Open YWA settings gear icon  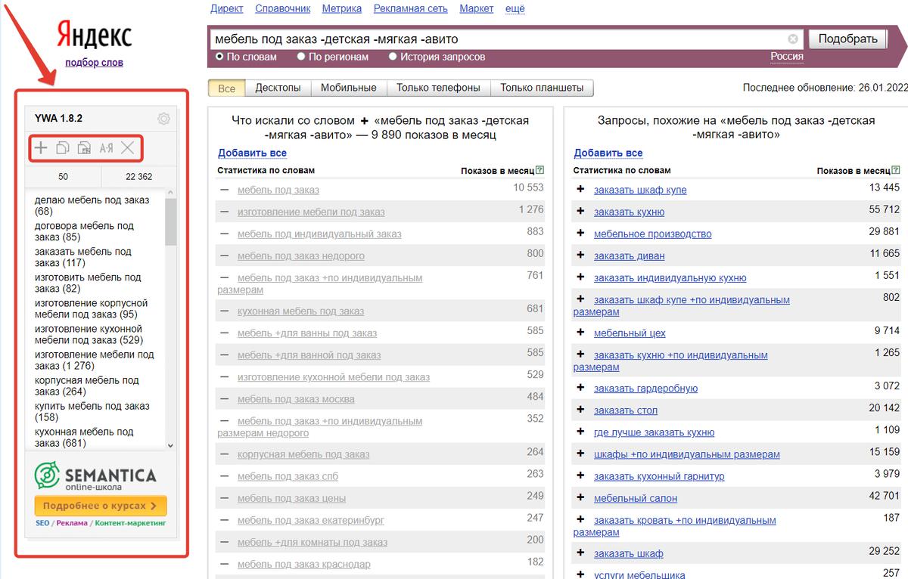pos(163,119)
